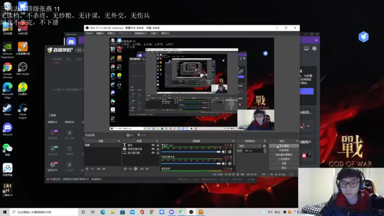The image size is (384, 216).
Task: Click the transition duration 300 ms stepper
Action: point(265,151)
